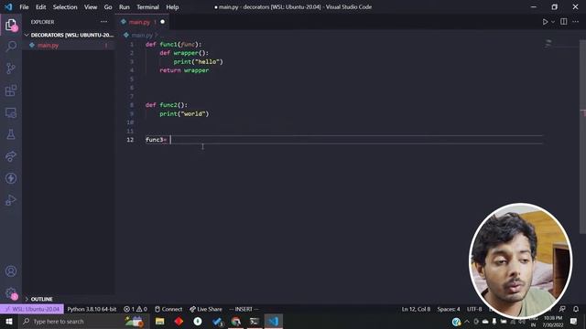
Task: Open the Manage settings gear
Action: [11, 293]
